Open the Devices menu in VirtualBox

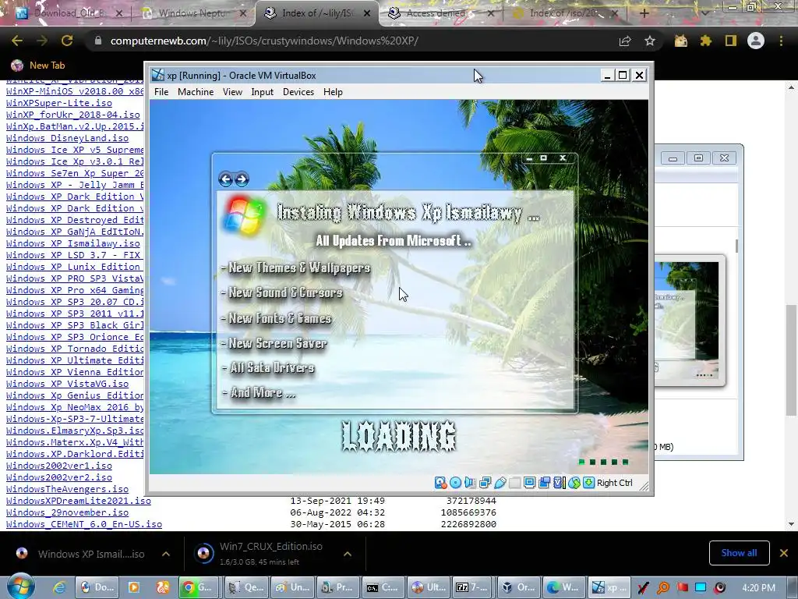click(x=298, y=92)
